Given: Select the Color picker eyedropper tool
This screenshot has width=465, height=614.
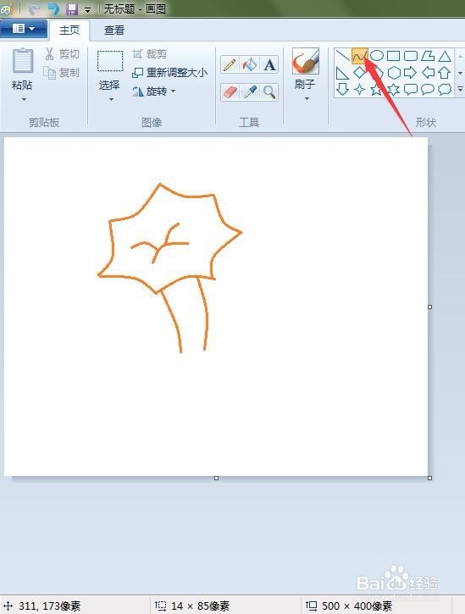Looking at the screenshot, I should coord(250,92).
